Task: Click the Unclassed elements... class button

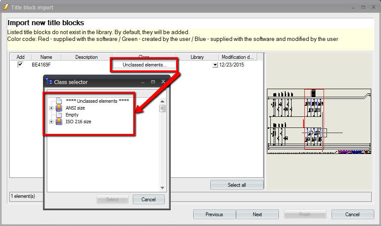Action: click(144, 65)
